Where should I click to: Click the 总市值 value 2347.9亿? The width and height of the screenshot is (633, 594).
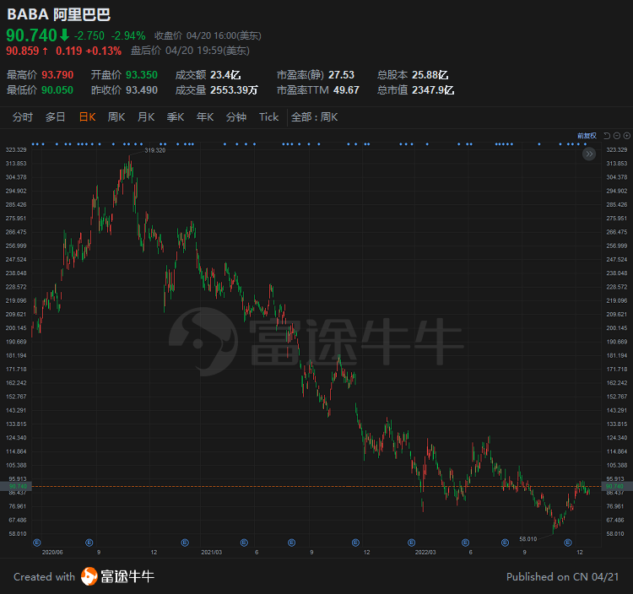pyautogui.click(x=433, y=90)
